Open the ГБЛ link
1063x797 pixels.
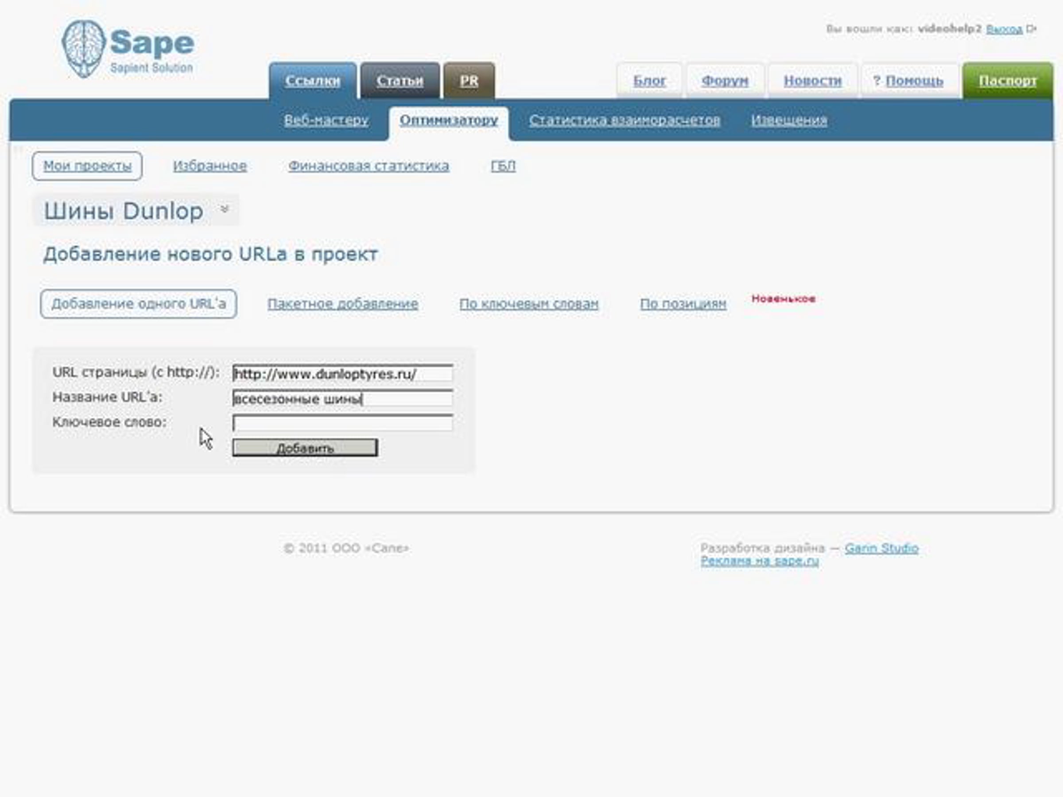pos(503,166)
